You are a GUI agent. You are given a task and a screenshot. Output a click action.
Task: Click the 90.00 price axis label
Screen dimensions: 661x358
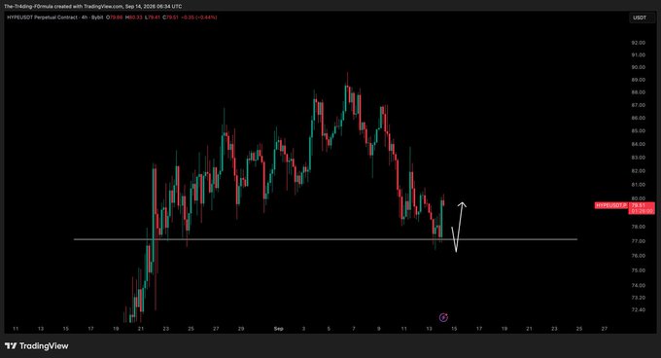(639, 67)
